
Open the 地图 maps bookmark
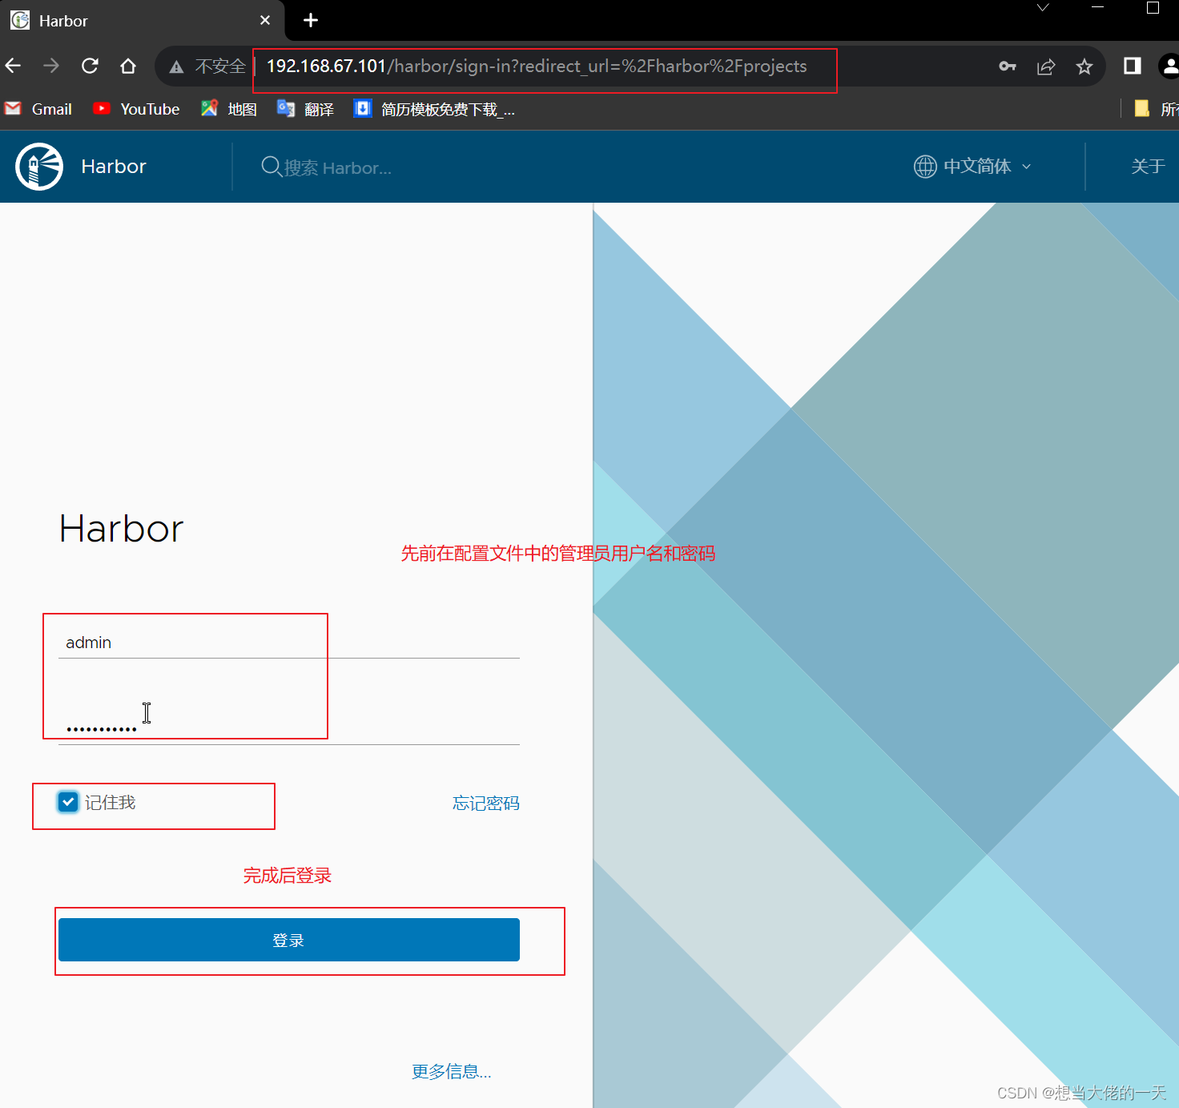[x=229, y=109]
